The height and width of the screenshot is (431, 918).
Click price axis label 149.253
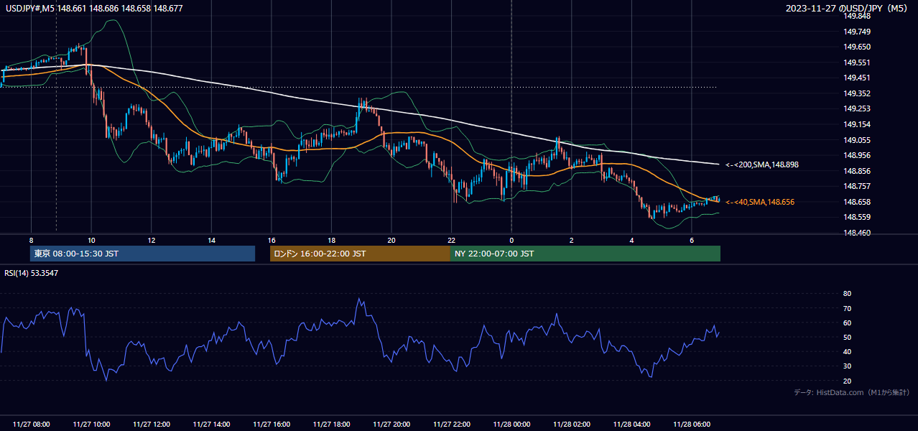pos(858,108)
